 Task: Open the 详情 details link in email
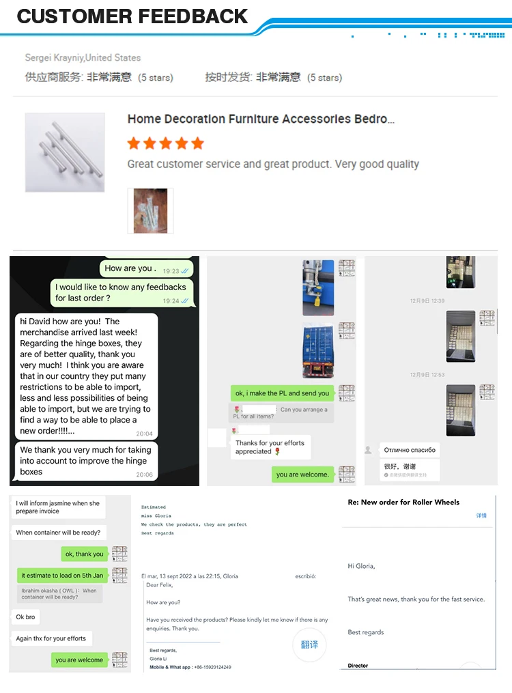point(481,515)
